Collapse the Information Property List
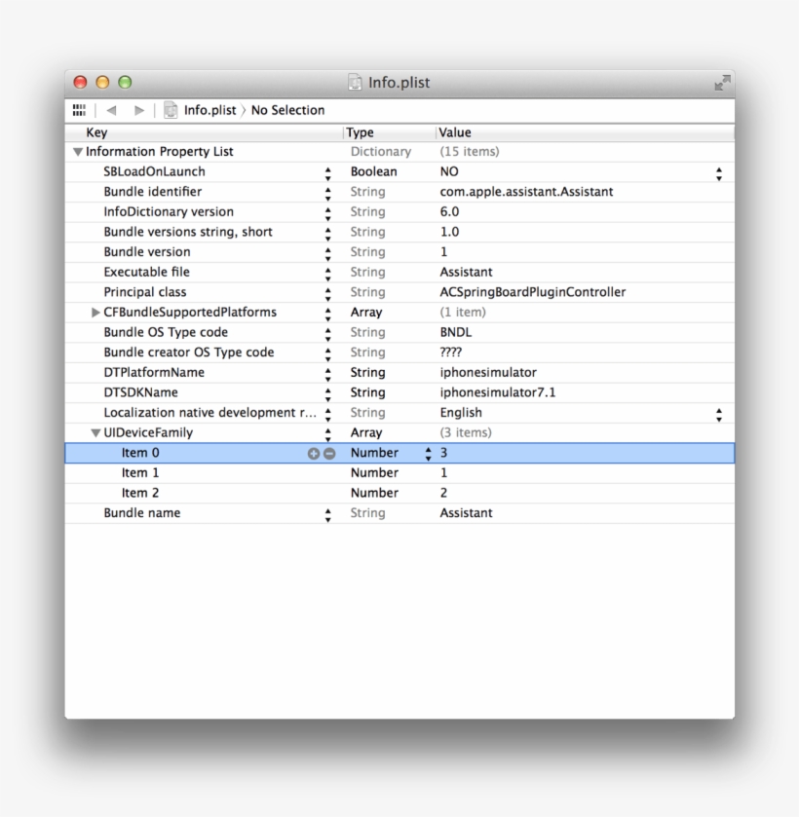The image size is (799, 817). click(78, 152)
